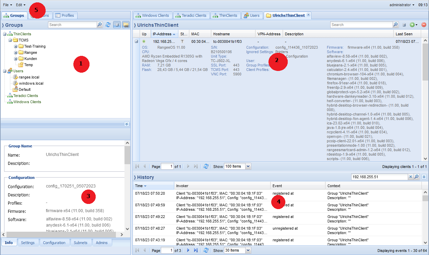429x255 pixels.
Task: Jump to last History page
Action: pyautogui.click(x=196, y=251)
